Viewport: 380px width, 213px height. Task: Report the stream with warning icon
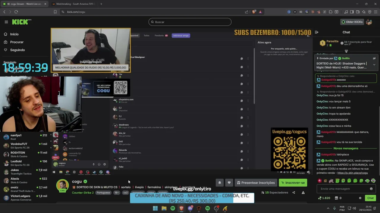click(303, 193)
